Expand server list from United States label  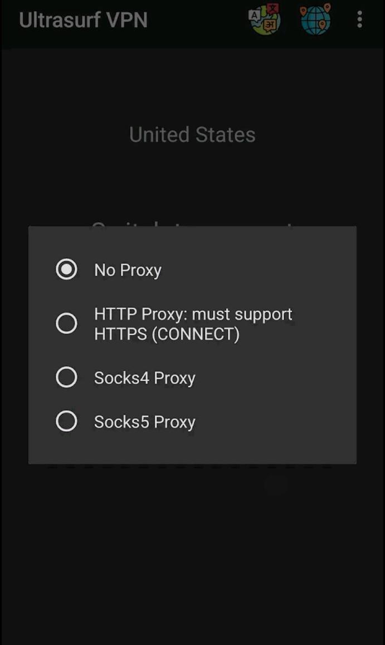tap(192, 134)
